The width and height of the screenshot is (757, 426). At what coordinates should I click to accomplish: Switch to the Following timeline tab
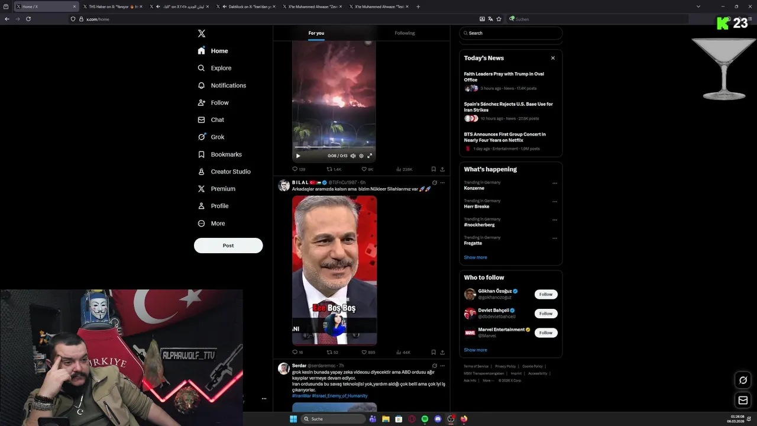(x=405, y=33)
